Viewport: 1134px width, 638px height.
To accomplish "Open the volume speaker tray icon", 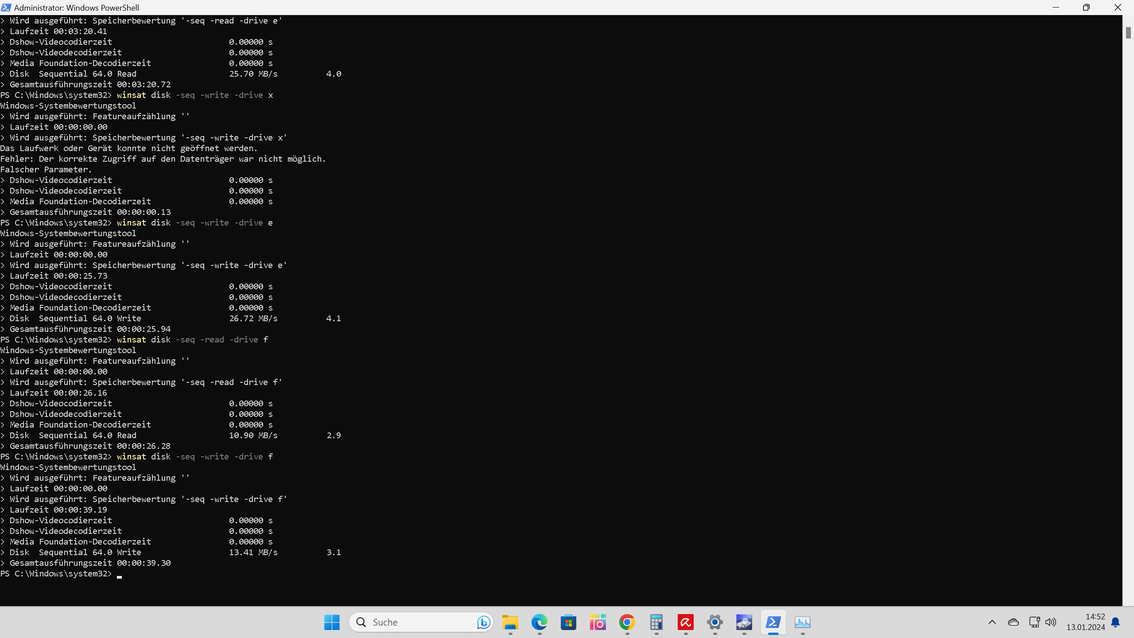I will 1051,622.
